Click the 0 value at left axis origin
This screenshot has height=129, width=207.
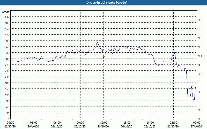pyautogui.click(x=9, y=119)
